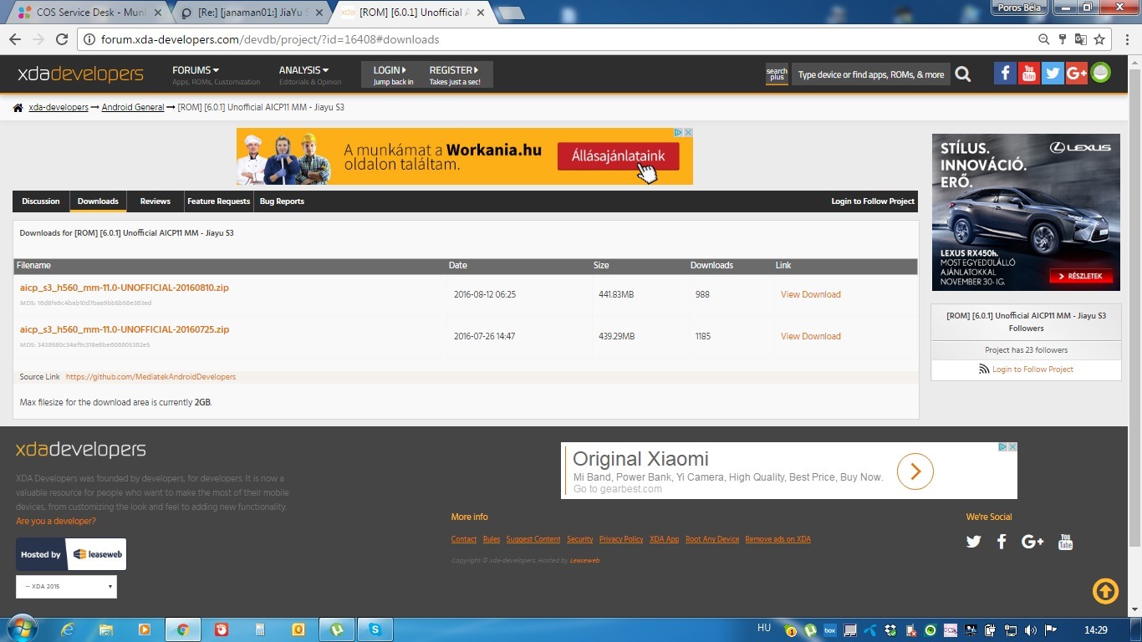This screenshot has width=1142, height=642.
Task: Click the footer Twitter icon
Action: 973,542
